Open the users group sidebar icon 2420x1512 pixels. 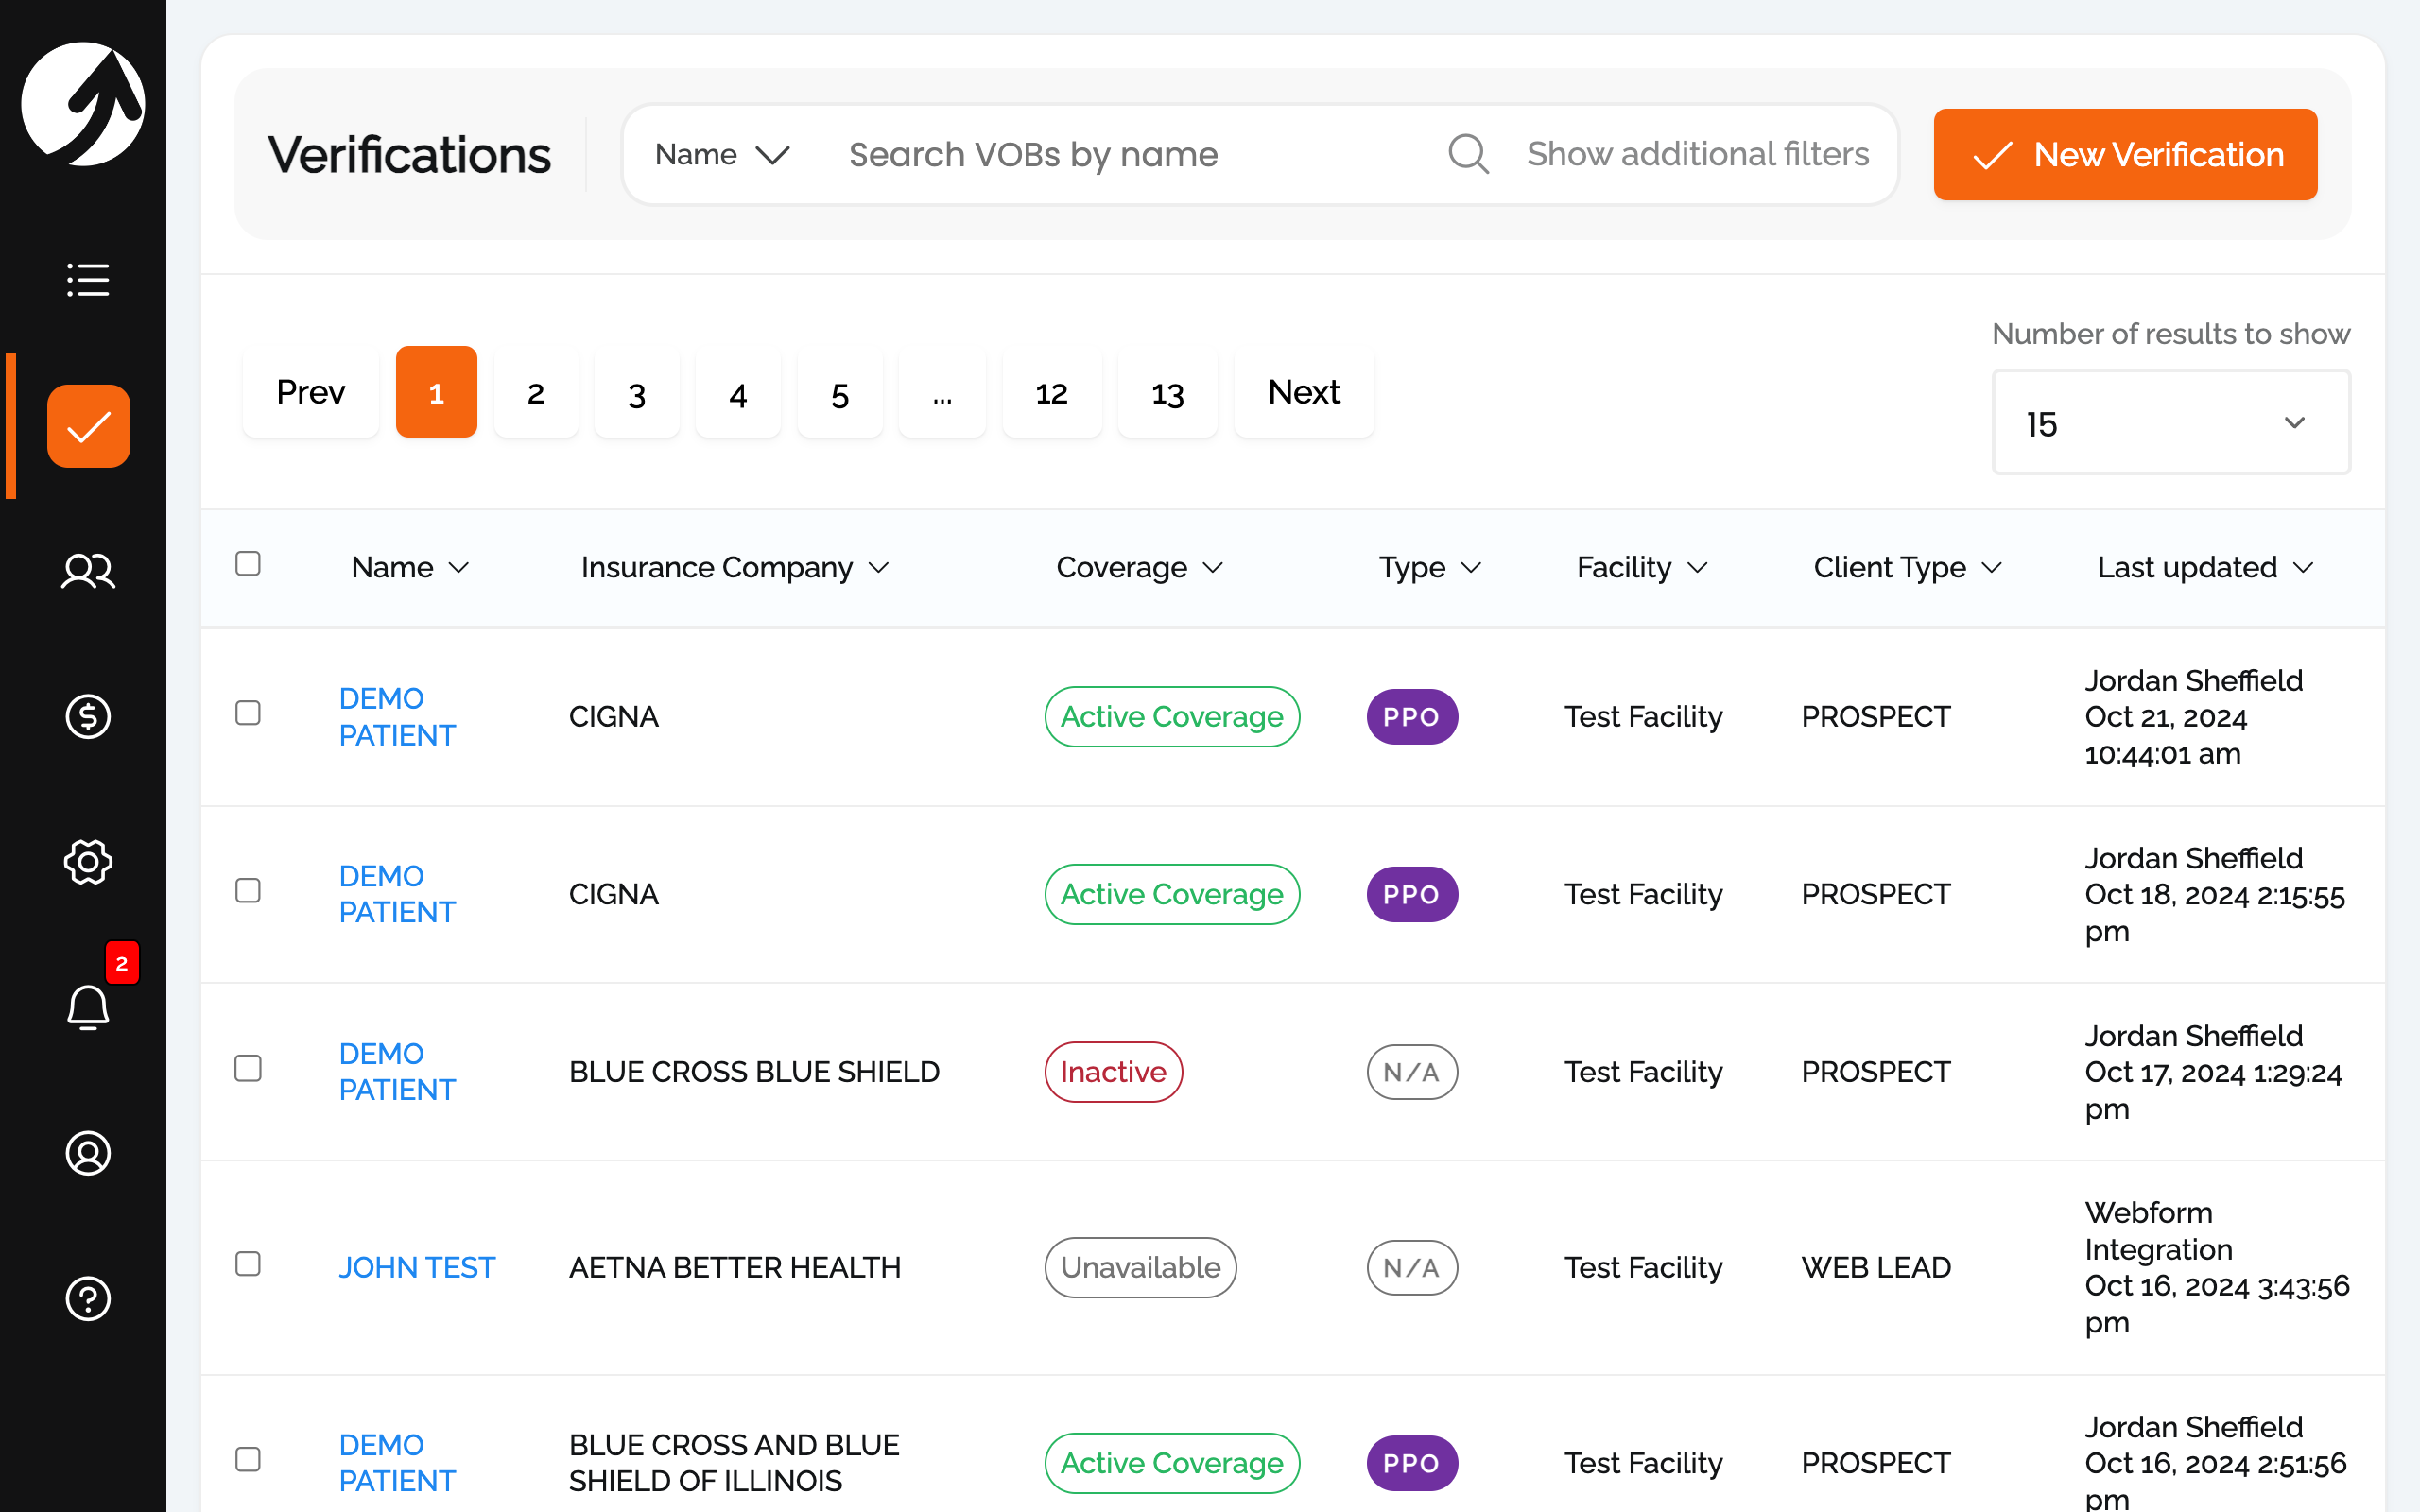click(88, 571)
